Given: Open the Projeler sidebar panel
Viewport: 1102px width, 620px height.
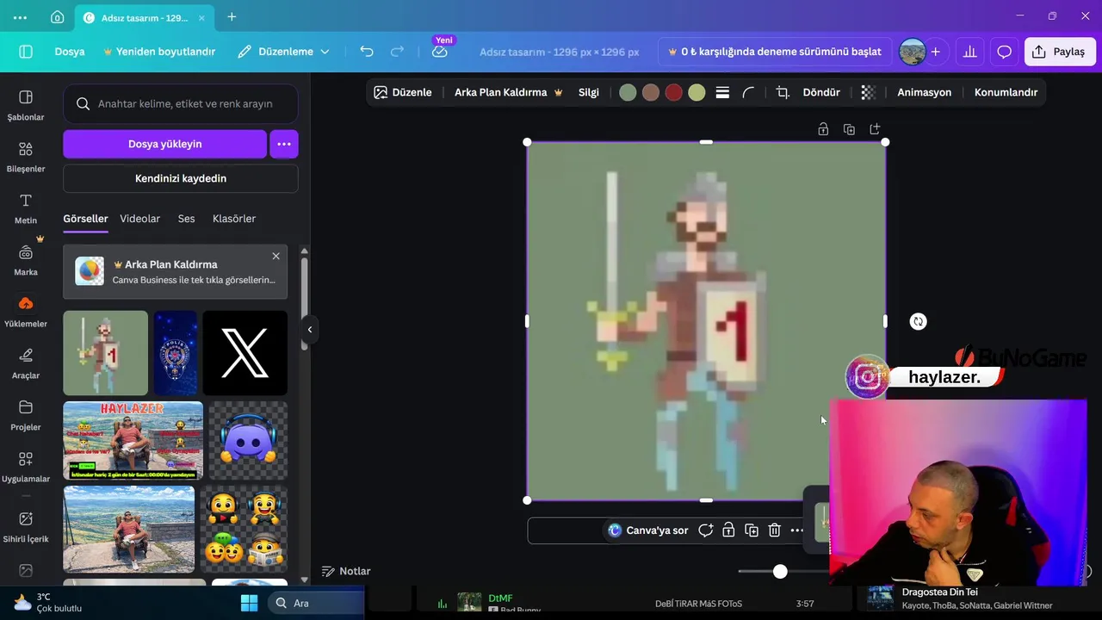Looking at the screenshot, I should 26,415.
